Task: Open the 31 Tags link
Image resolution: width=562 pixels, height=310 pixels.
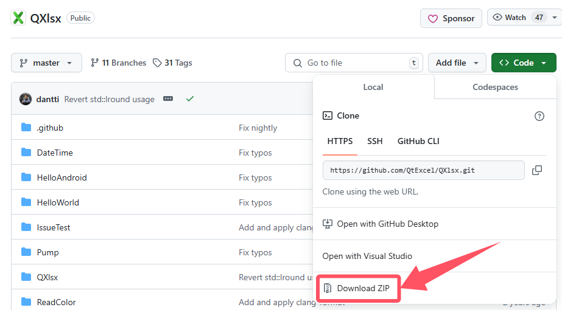Action: pyautogui.click(x=172, y=63)
